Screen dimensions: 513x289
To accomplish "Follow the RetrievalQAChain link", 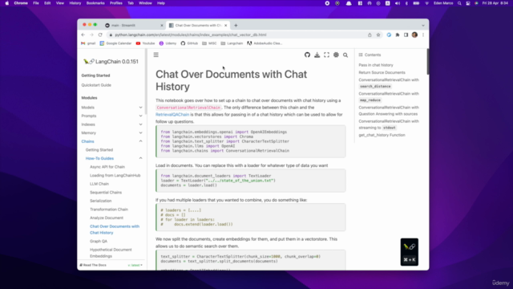I will tap(172, 115).
